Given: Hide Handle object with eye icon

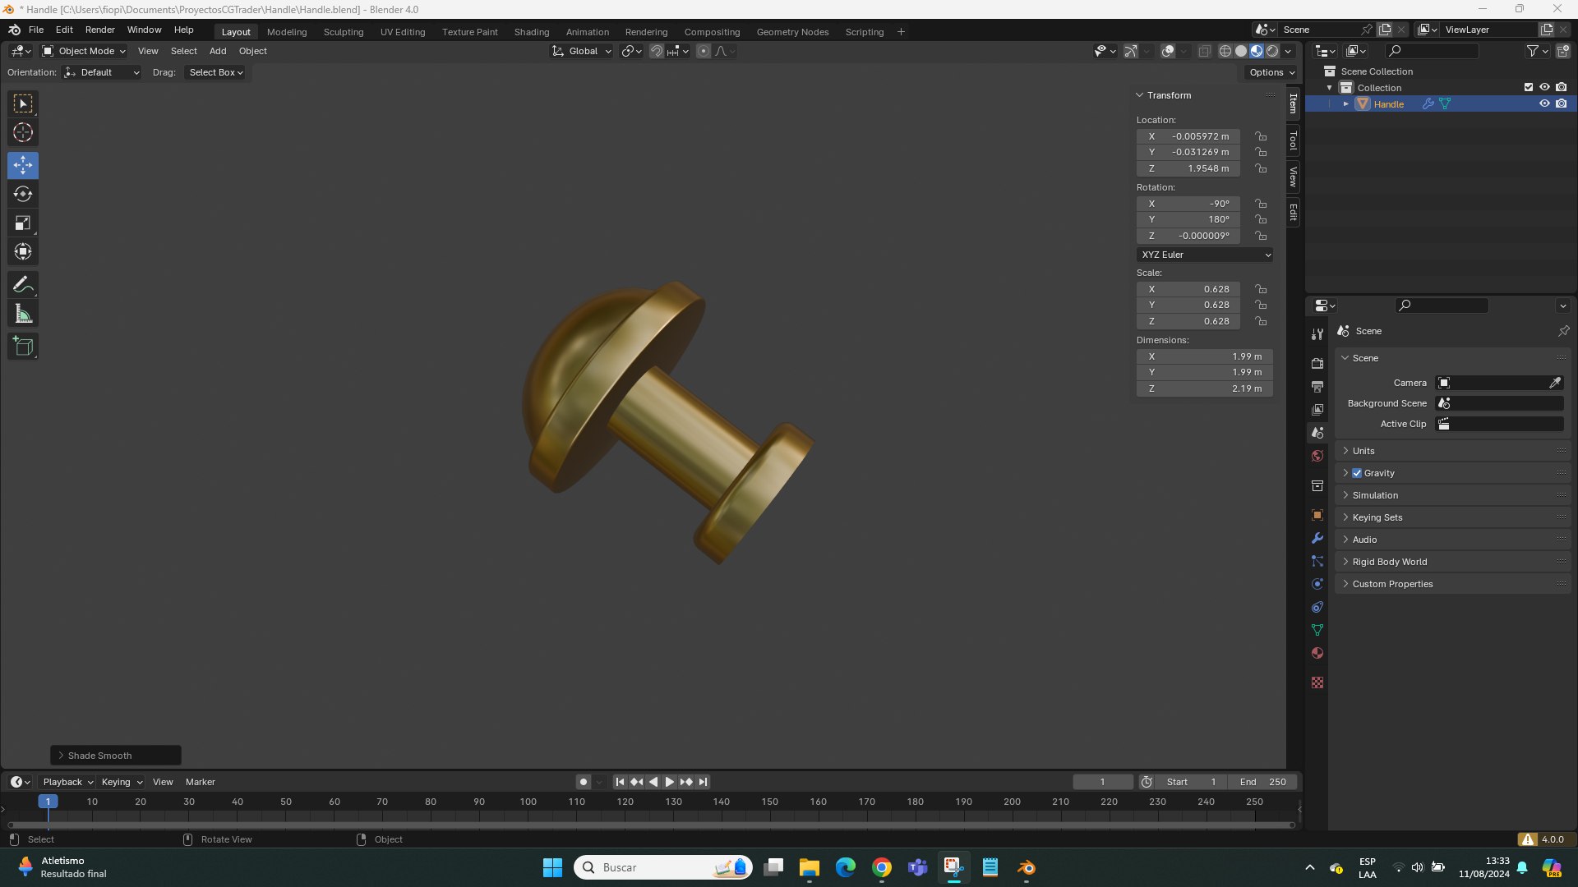Looking at the screenshot, I should pyautogui.click(x=1544, y=104).
